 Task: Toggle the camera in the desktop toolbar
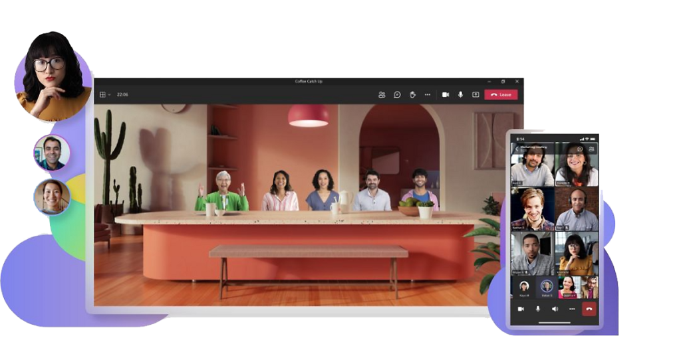click(x=445, y=94)
